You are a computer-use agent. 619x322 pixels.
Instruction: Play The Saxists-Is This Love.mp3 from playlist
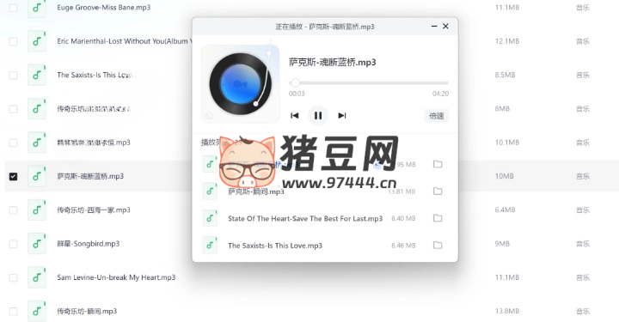[275, 246]
